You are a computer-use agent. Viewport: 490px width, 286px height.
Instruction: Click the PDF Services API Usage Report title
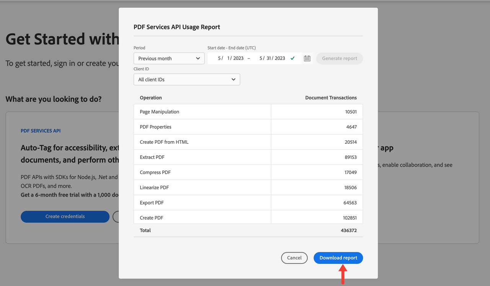pos(177,27)
